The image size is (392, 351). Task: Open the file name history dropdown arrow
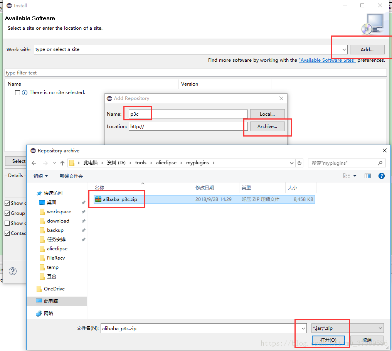click(303, 329)
